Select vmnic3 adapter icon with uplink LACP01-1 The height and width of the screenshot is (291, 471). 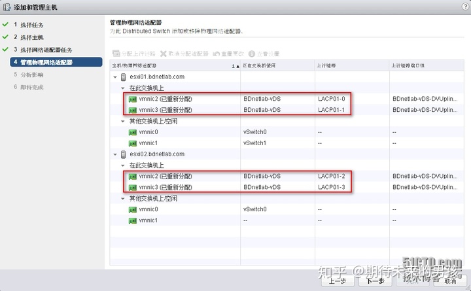(132, 111)
